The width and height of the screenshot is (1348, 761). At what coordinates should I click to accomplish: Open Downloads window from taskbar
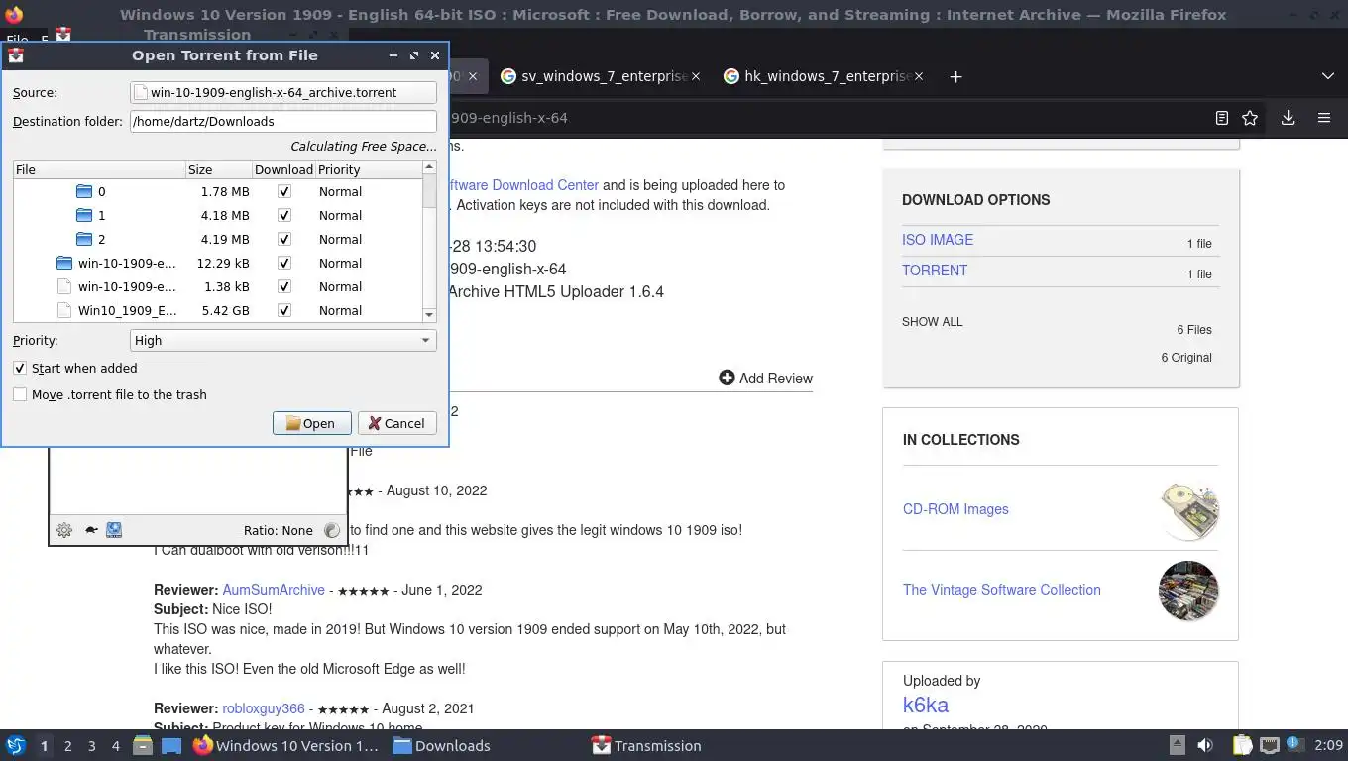pos(442,745)
